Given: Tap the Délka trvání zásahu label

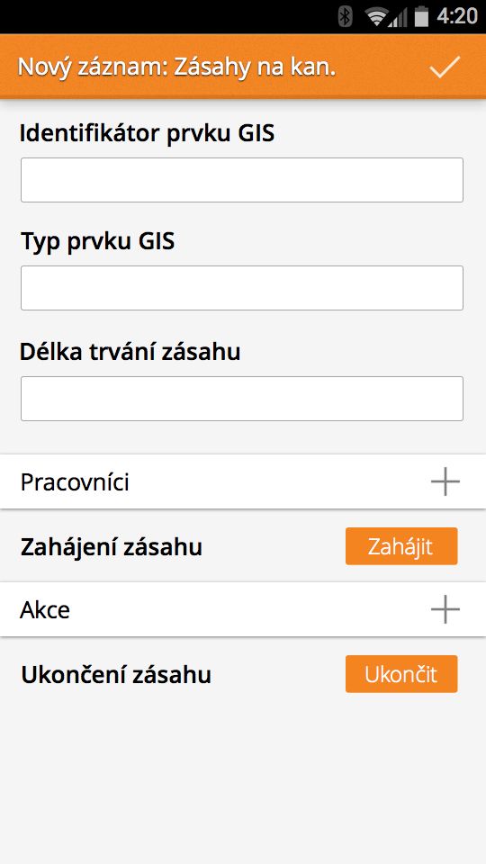Looking at the screenshot, I should [x=130, y=352].
